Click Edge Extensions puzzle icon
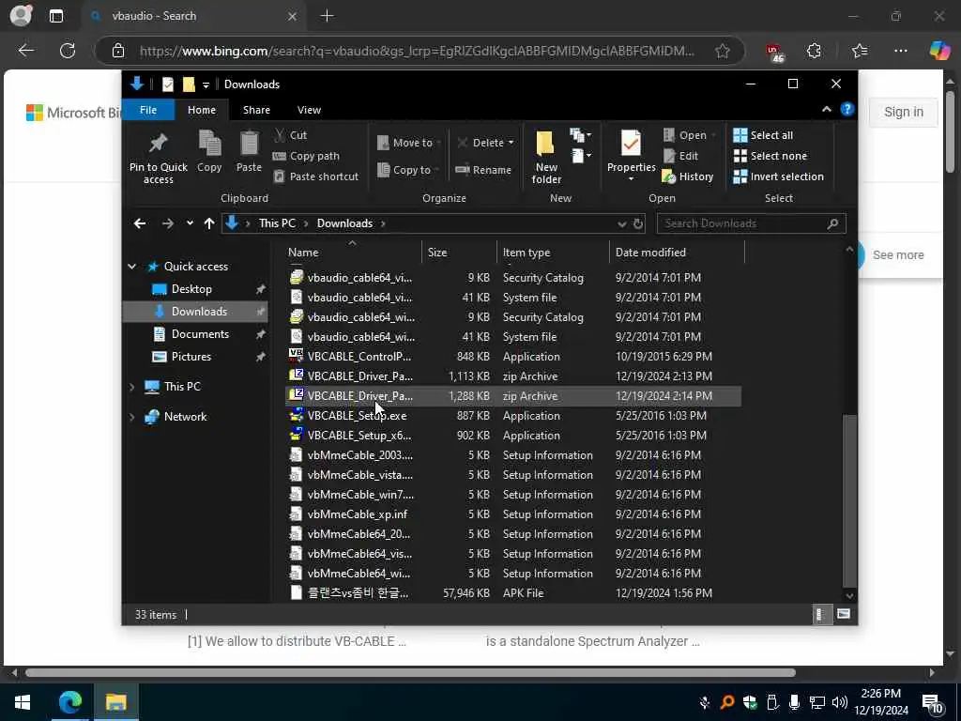The image size is (961, 721). (814, 51)
